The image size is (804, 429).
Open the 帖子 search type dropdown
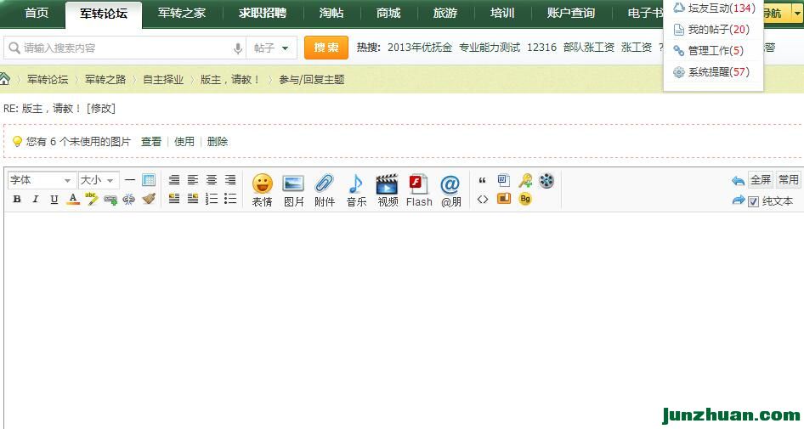click(x=272, y=48)
